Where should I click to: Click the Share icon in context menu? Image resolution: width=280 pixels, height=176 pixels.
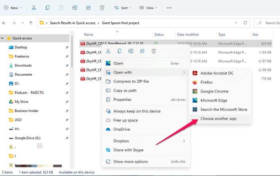point(142,51)
